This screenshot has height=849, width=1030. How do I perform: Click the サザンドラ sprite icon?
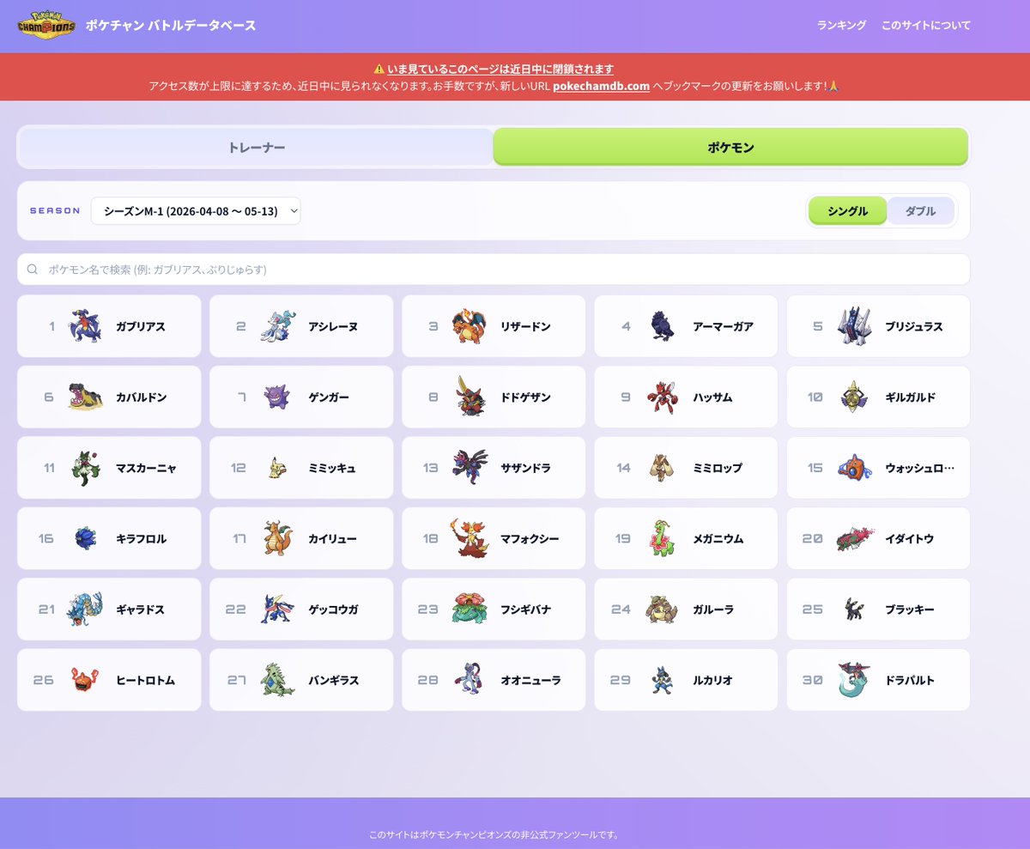[470, 468]
